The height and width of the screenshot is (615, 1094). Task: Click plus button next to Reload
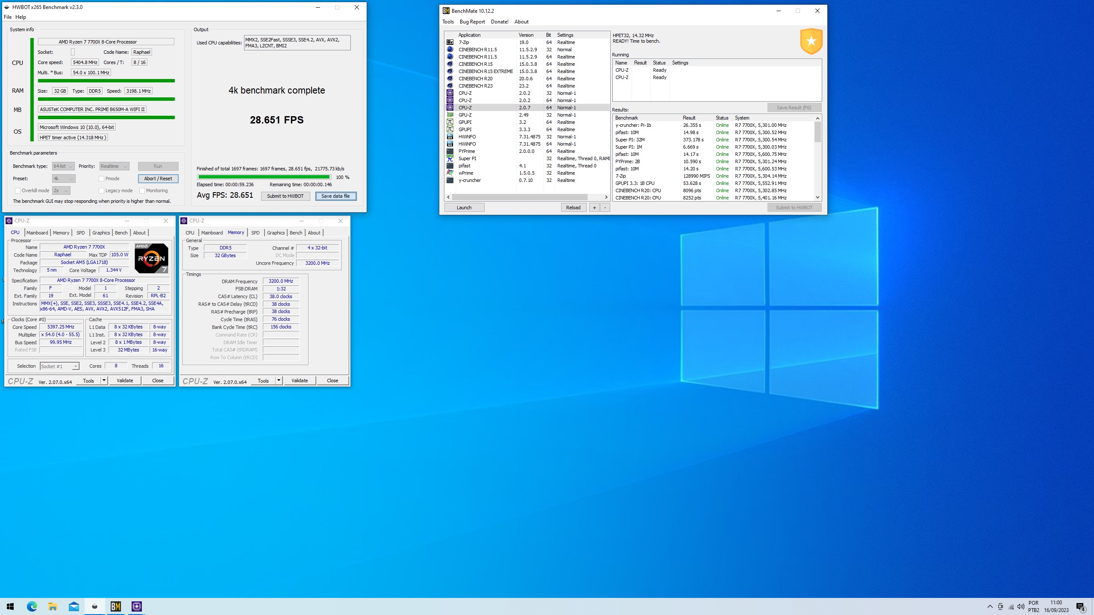click(594, 208)
